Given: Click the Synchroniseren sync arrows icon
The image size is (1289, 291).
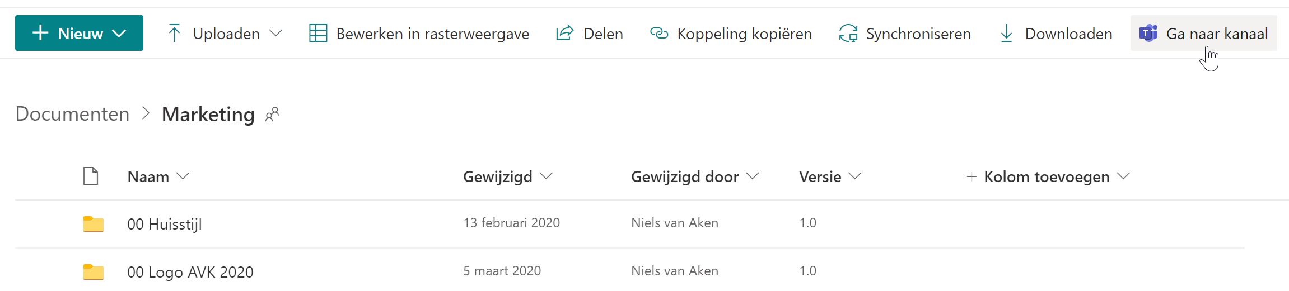Looking at the screenshot, I should [x=848, y=34].
